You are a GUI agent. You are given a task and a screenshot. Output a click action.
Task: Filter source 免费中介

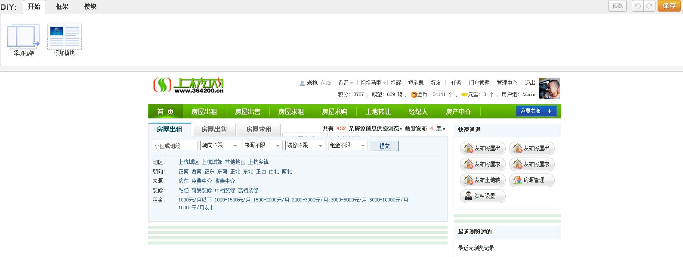[x=201, y=181]
